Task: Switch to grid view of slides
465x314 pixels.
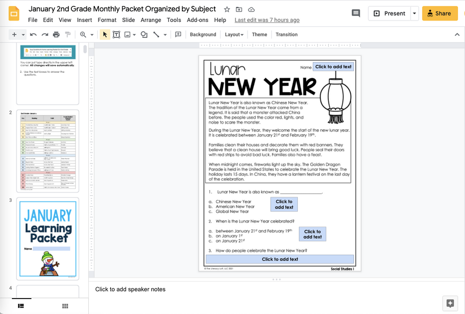Action: coord(64,307)
